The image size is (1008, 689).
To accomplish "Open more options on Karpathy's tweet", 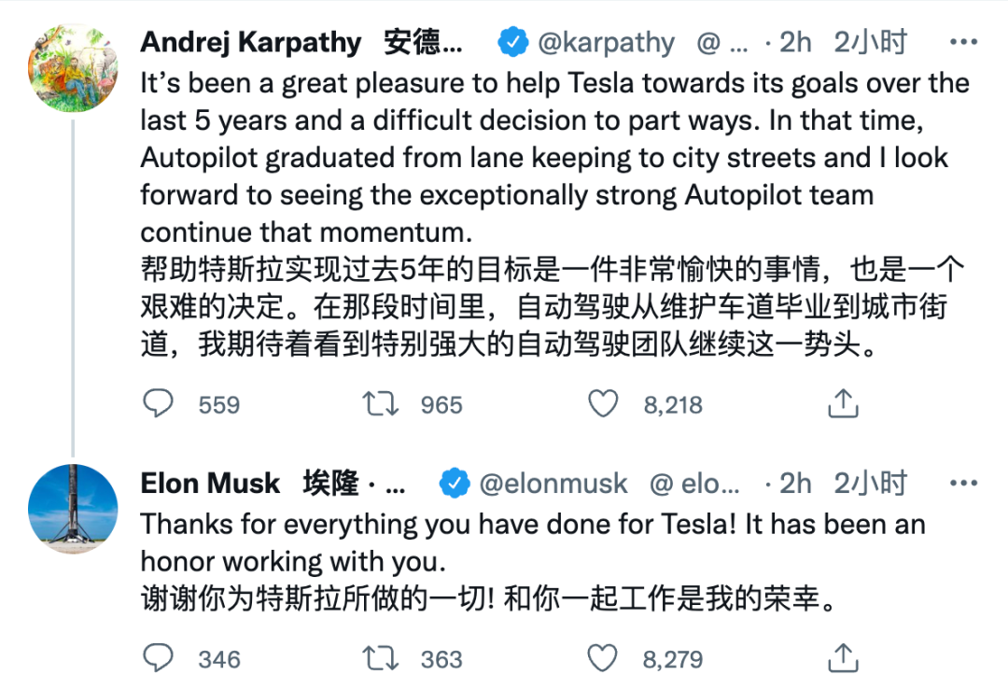I will coord(962,42).
